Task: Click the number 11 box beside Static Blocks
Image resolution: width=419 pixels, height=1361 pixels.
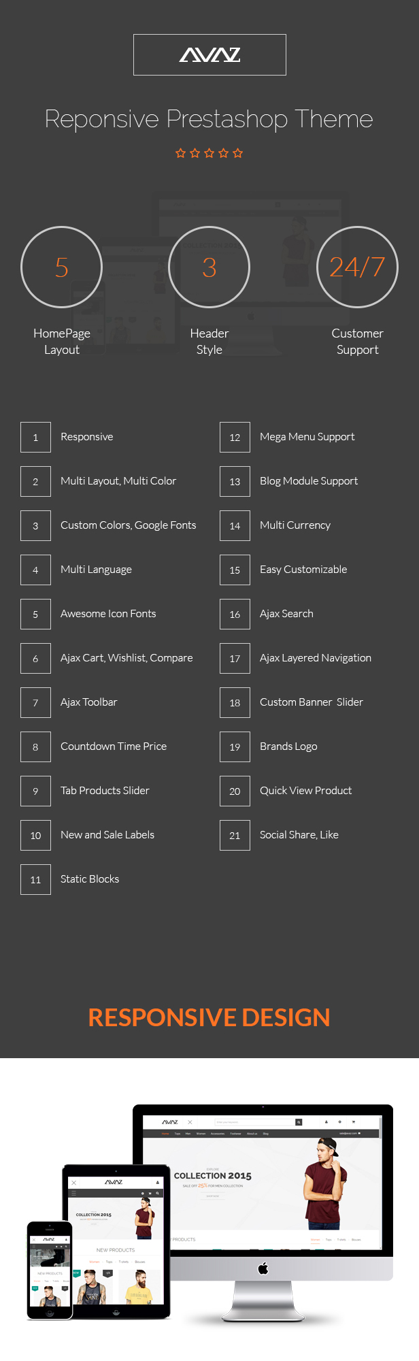Action: tap(35, 879)
